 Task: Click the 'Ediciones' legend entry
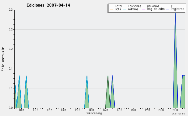tap(132, 6)
